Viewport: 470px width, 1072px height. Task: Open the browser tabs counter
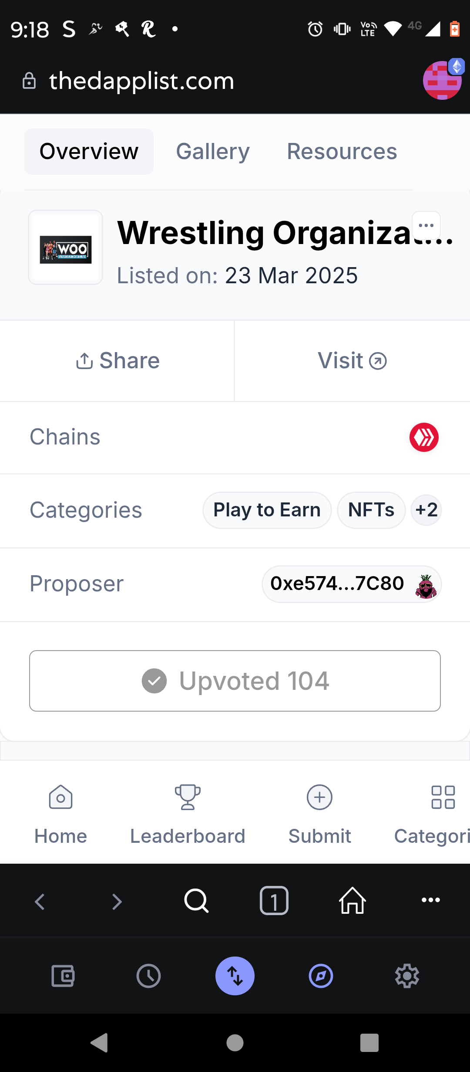click(274, 900)
